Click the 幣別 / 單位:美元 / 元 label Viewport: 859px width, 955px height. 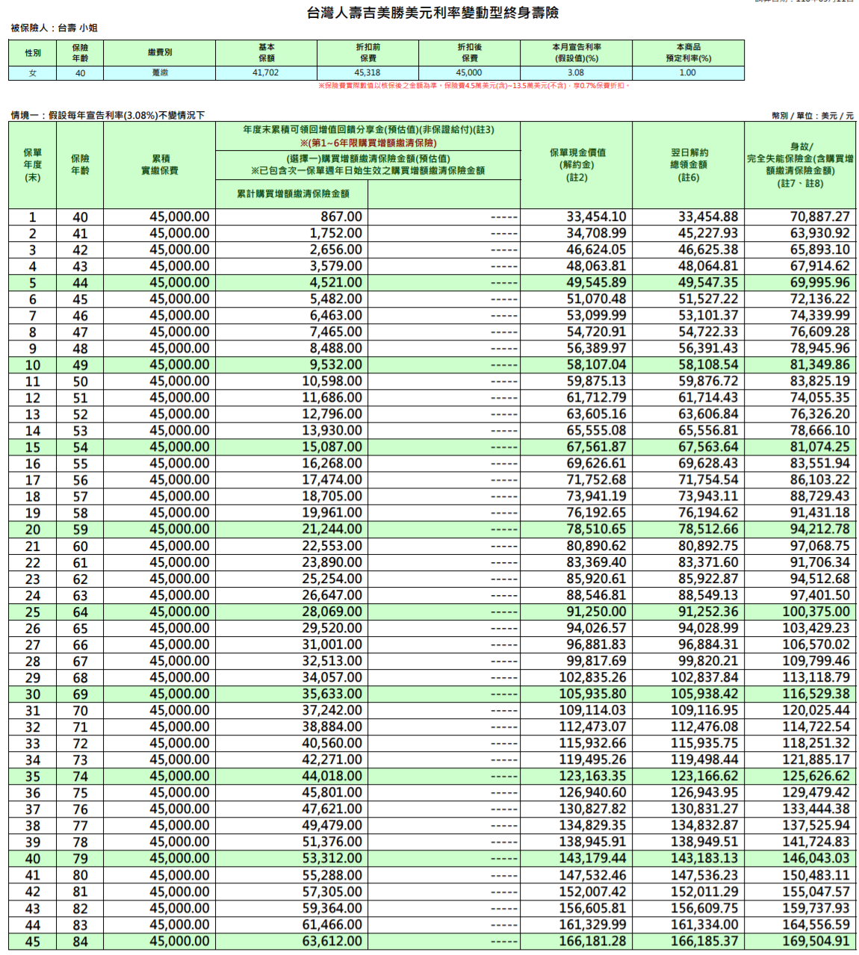pos(813,116)
